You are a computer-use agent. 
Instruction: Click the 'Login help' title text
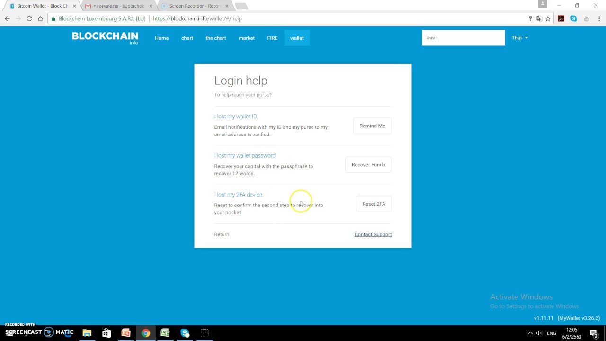(241, 81)
